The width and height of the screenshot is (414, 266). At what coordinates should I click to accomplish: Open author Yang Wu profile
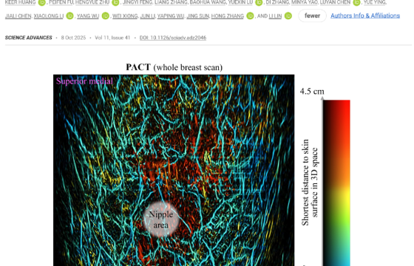click(88, 16)
